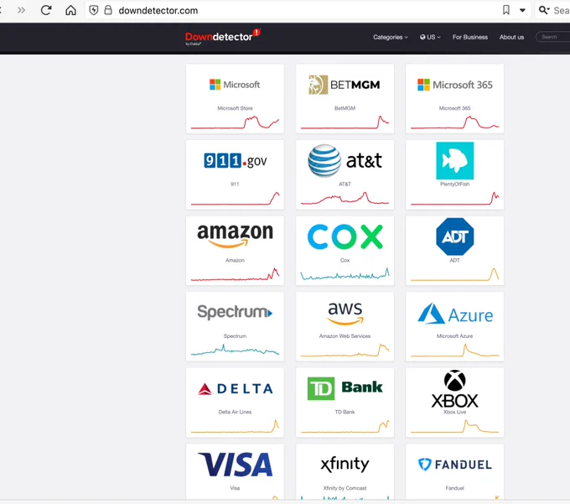Screen dimensions: 570x504
Task: Open the shield tracking protection icon
Action: (x=93, y=10)
